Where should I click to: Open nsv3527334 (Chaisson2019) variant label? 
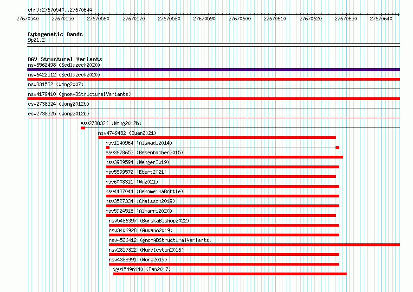point(140,201)
